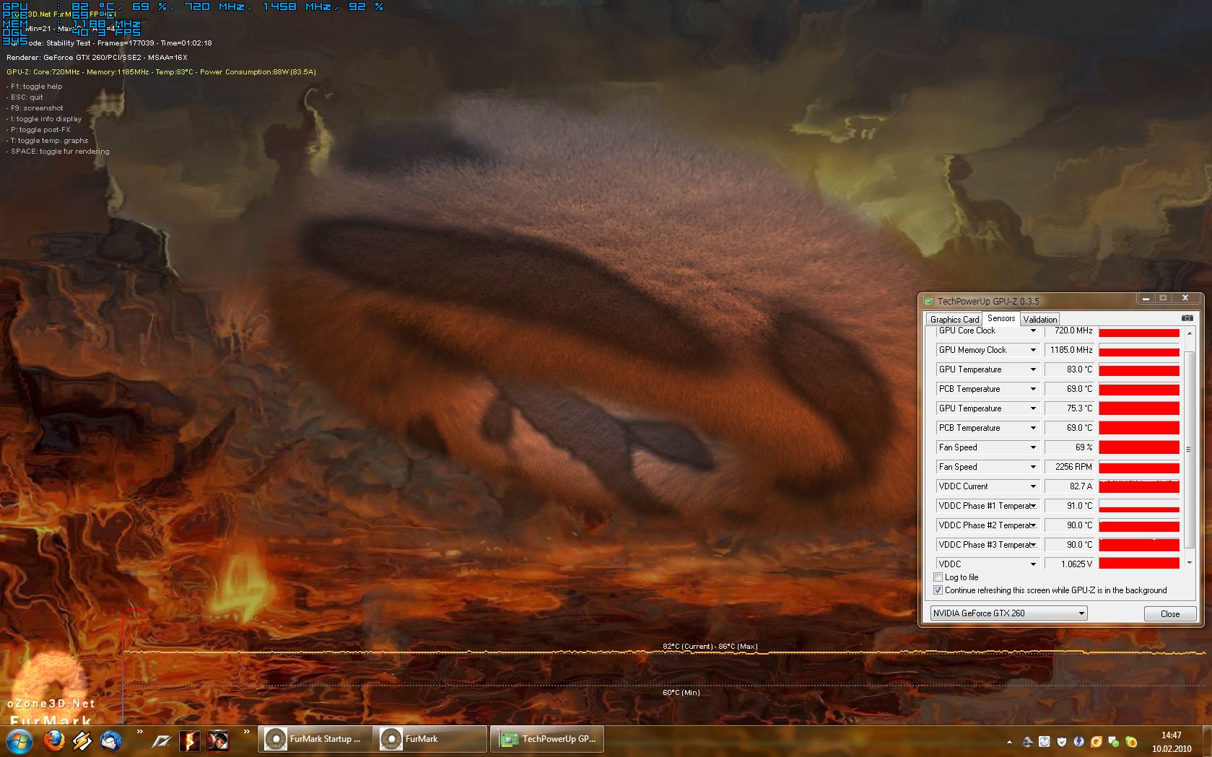Click the sensor list scrollbar thumb
This screenshot has height=757, width=1212.
1189,449
